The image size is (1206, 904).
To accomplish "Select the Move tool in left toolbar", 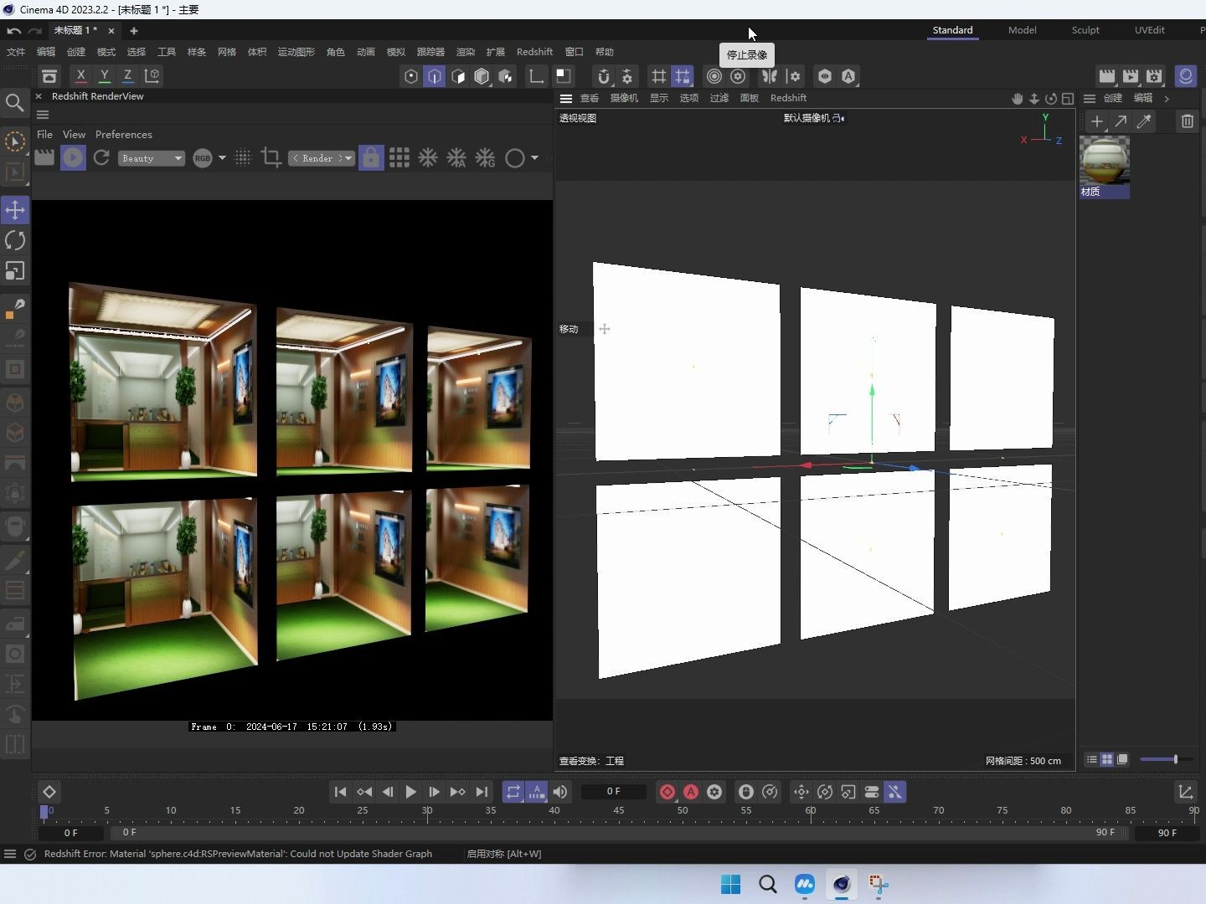I will pos(15,209).
